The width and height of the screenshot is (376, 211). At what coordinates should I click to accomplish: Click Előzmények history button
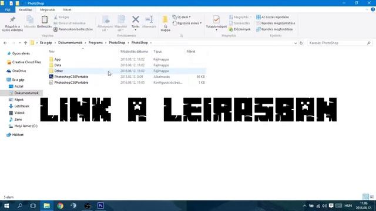[x=240, y=29]
